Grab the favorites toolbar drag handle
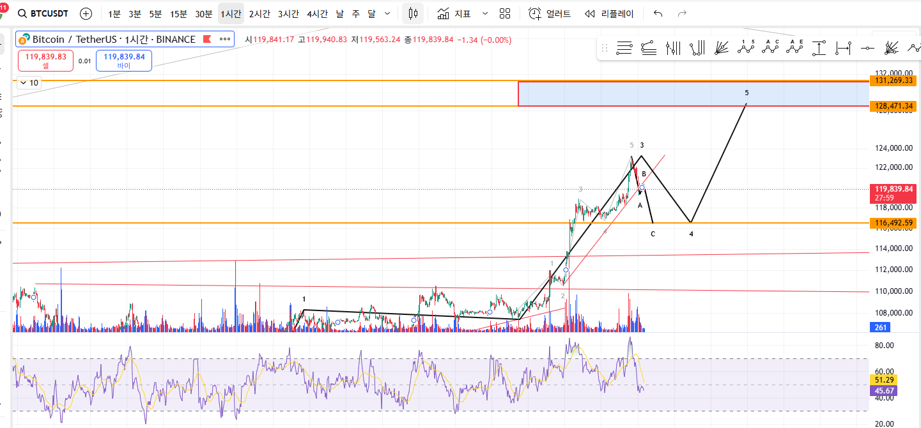The width and height of the screenshot is (921, 428). click(603, 47)
